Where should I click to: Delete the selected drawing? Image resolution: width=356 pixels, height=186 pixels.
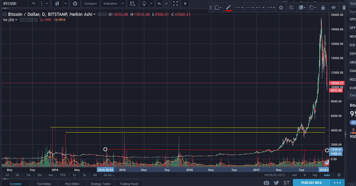pos(344,8)
